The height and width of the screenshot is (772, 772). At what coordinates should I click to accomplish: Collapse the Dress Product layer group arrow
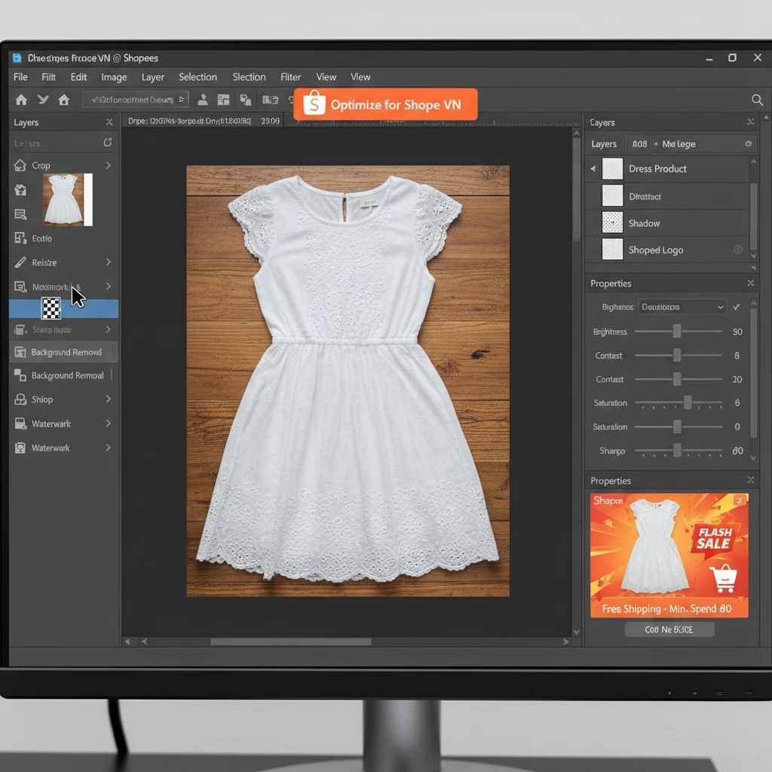click(593, 169)
